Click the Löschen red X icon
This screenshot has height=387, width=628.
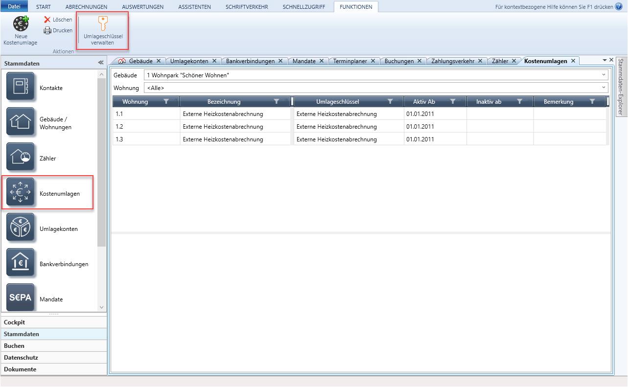pos(47,20)
